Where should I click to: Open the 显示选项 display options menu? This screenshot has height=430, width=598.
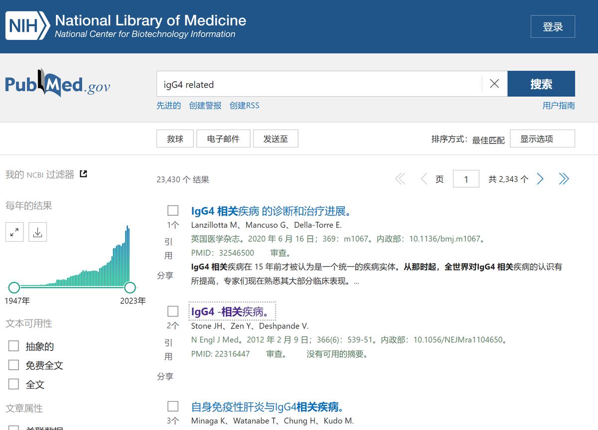click(x=542, y=139)
